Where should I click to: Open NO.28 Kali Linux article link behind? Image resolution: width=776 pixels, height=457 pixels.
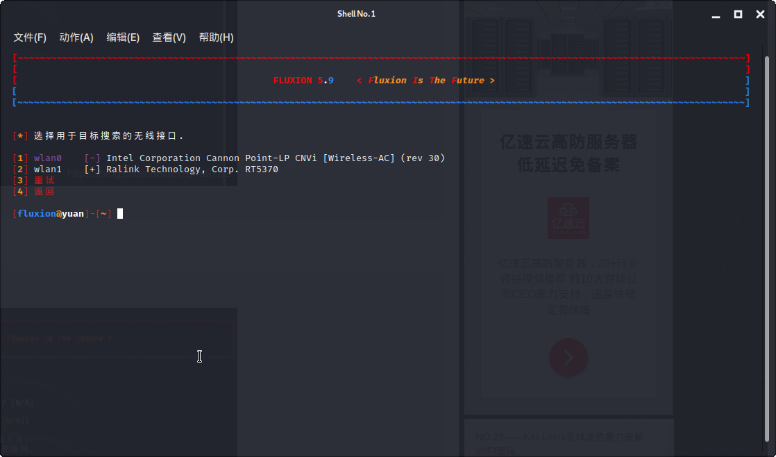559,443
